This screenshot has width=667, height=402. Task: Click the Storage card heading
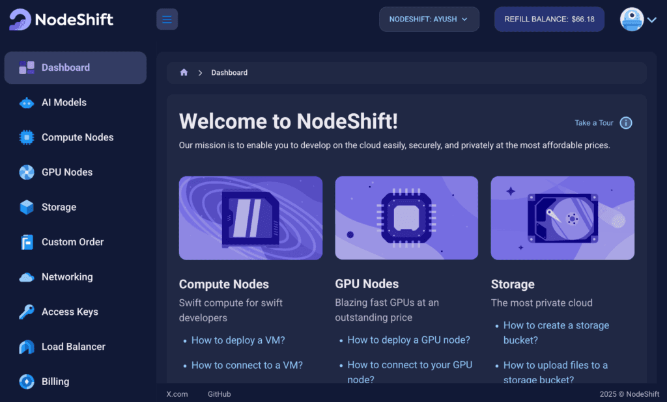513,284
